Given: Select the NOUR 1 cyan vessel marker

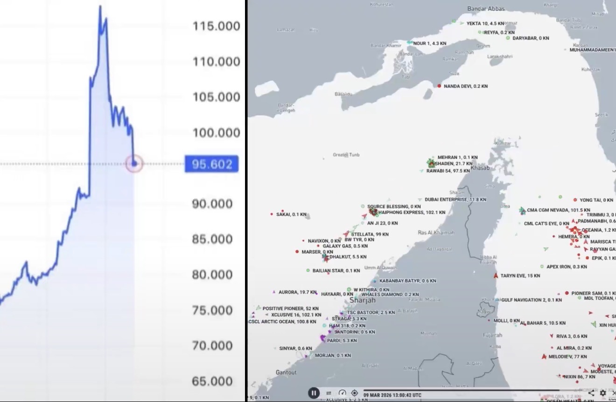Looking at the screenshot, I should tap(409, 43).
